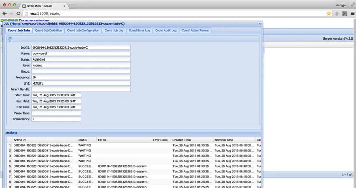356x188 pixels.
Task: Click the refresh icon in job info panel
Action: [10, 39]
